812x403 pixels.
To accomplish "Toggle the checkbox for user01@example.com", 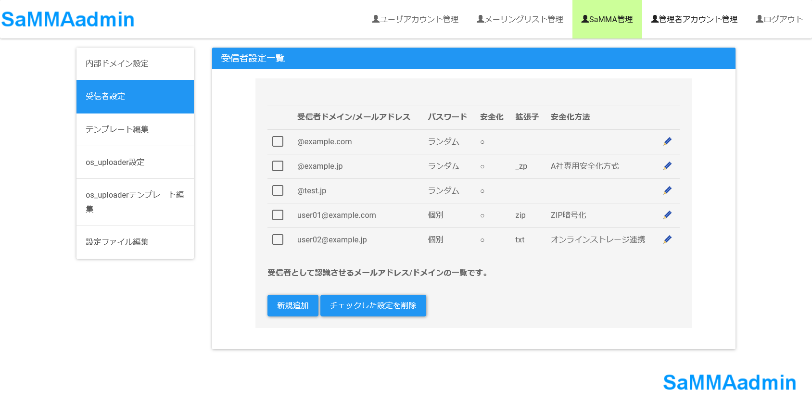I will [x=278, y=215].
